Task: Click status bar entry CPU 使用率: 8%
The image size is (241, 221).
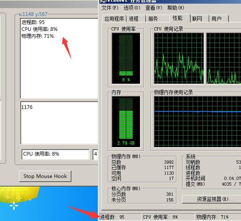Action: 169,217
